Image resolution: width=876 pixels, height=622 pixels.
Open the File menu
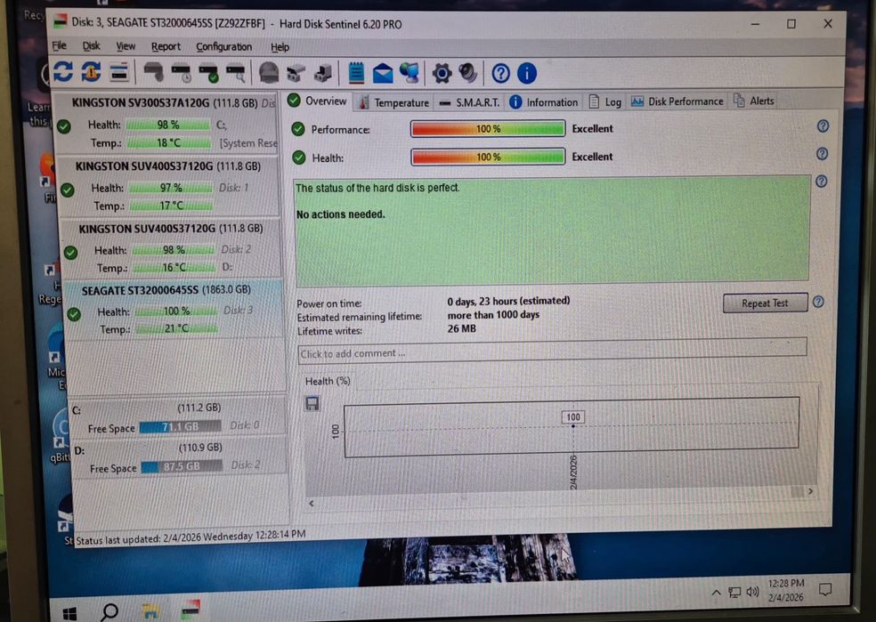(60, 45)
